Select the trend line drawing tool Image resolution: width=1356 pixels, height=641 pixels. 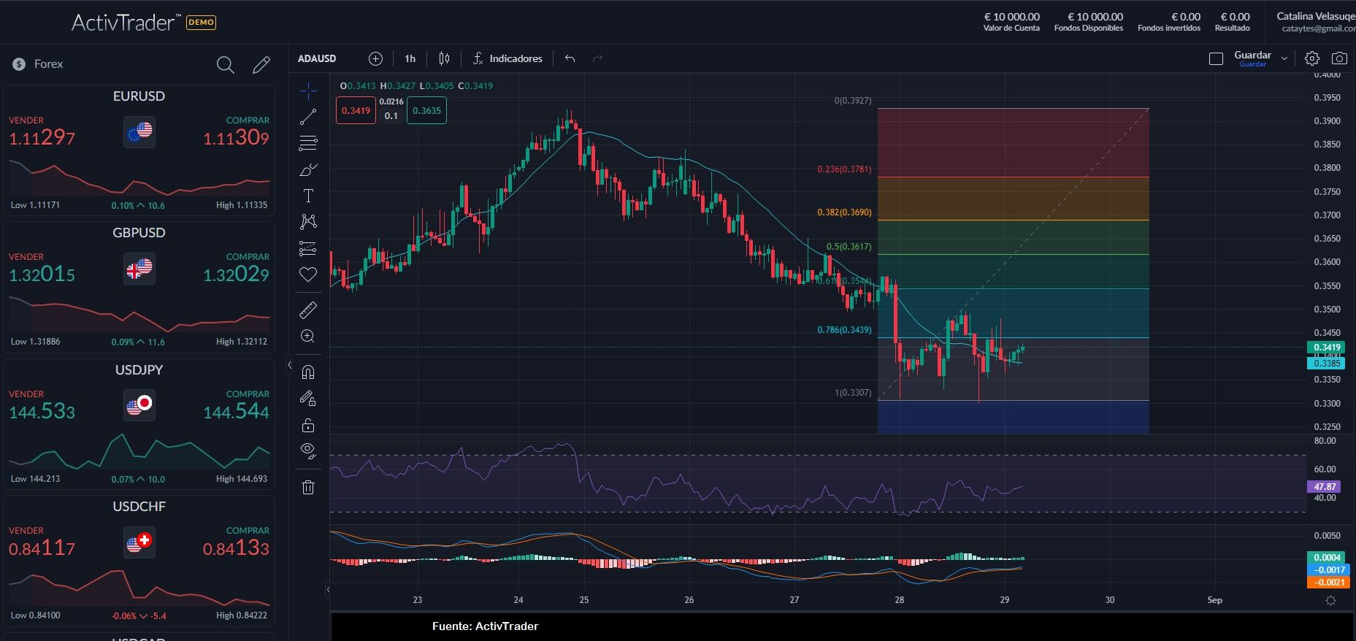[308, 117]
